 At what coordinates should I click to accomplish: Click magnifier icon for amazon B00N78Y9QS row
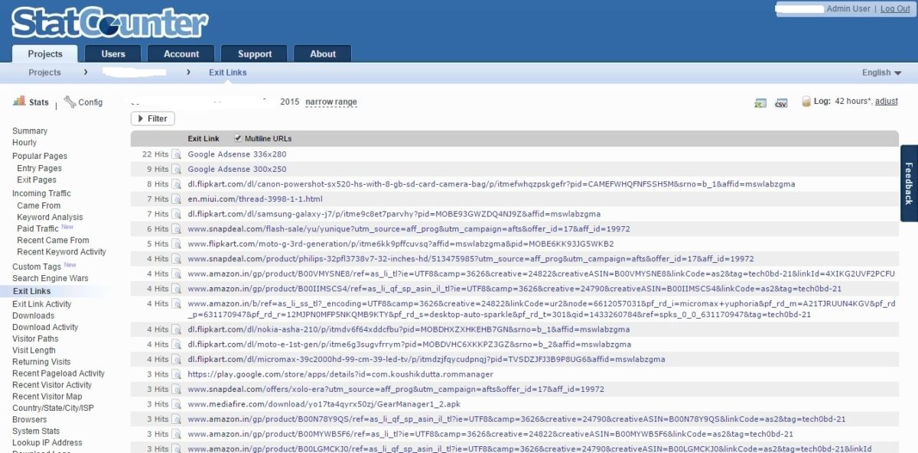tap(176, 419)
